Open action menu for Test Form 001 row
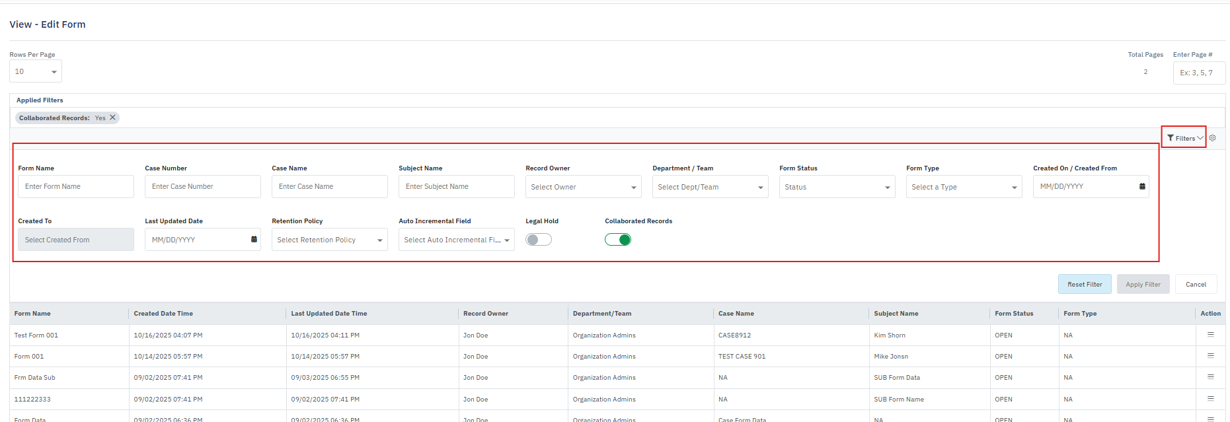 (x=1210, y=335)
